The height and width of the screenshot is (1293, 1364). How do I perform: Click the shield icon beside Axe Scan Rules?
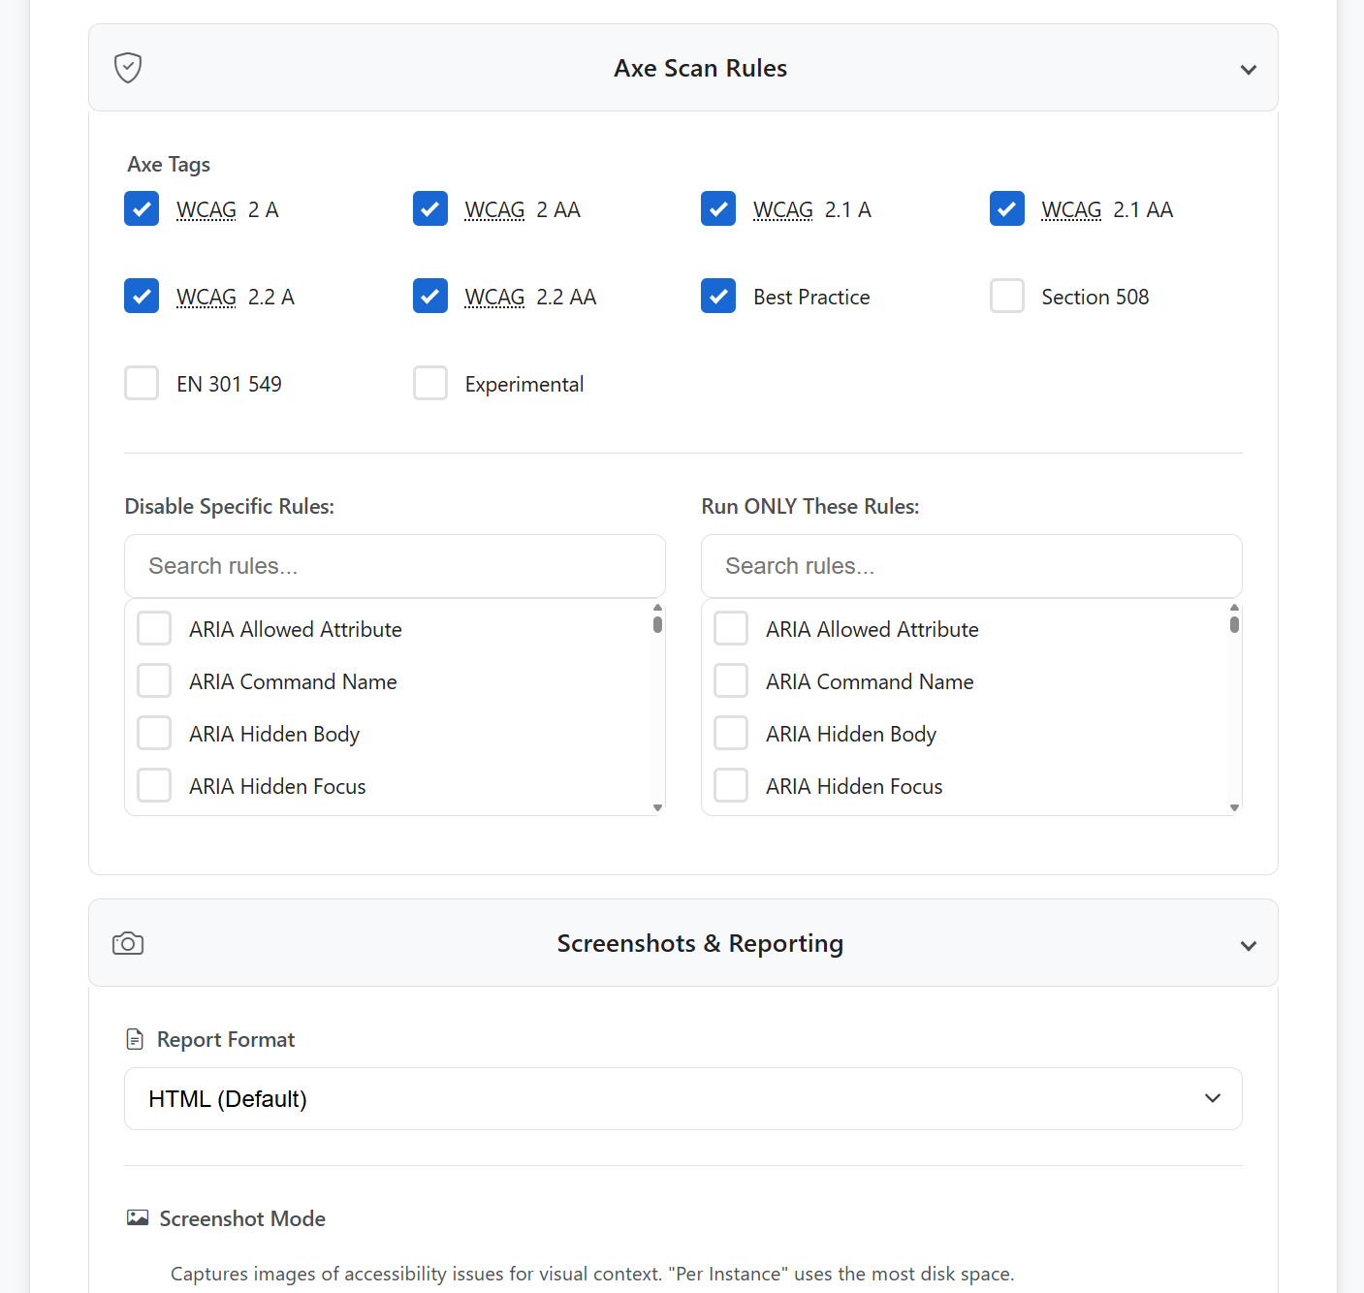[128, 68]
